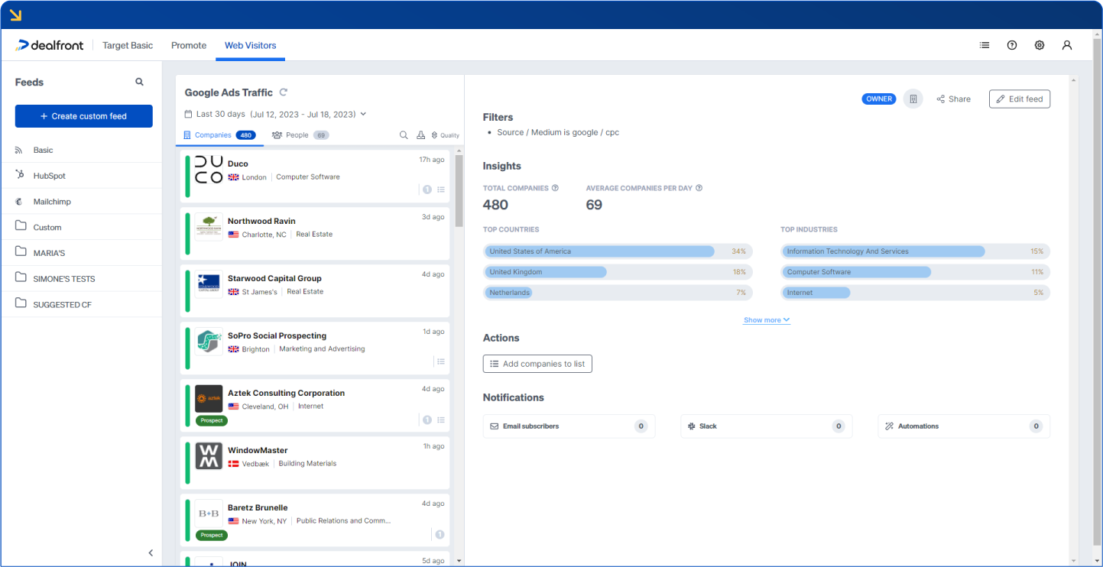Click the Create custom feed button

click(83, 115)
